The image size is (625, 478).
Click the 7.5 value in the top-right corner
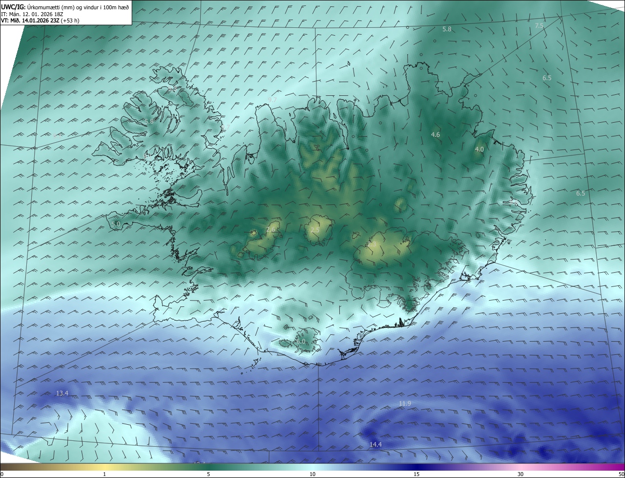click(539, 25)
